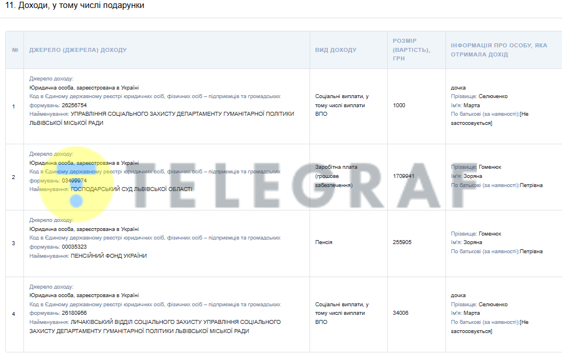562x361 pixels.
Task: Click the "Заробітна плата" income type cell
Action: (336, 167)
